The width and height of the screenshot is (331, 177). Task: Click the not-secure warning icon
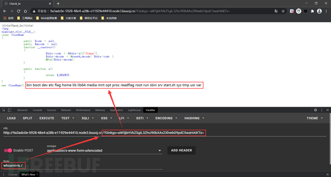click(34, 11)
